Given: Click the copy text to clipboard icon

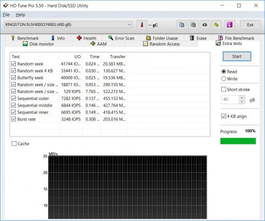Looking at the screenshot, I should pyautogui.click(x=181, y=25).
